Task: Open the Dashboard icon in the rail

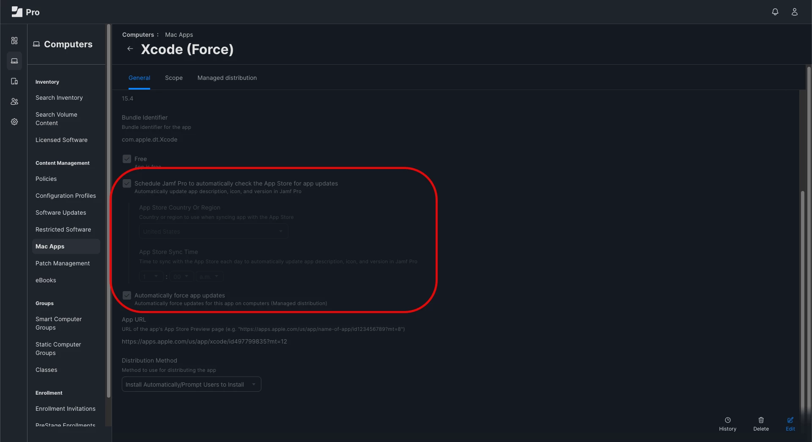Action: point(14,41)
